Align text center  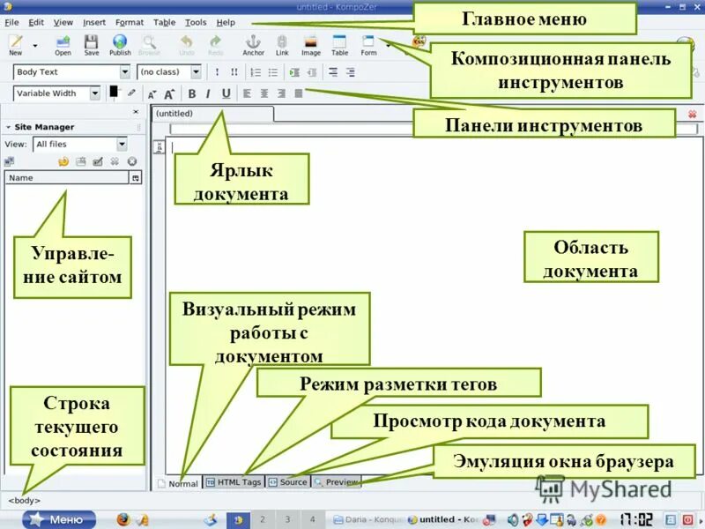click(264, 93)
